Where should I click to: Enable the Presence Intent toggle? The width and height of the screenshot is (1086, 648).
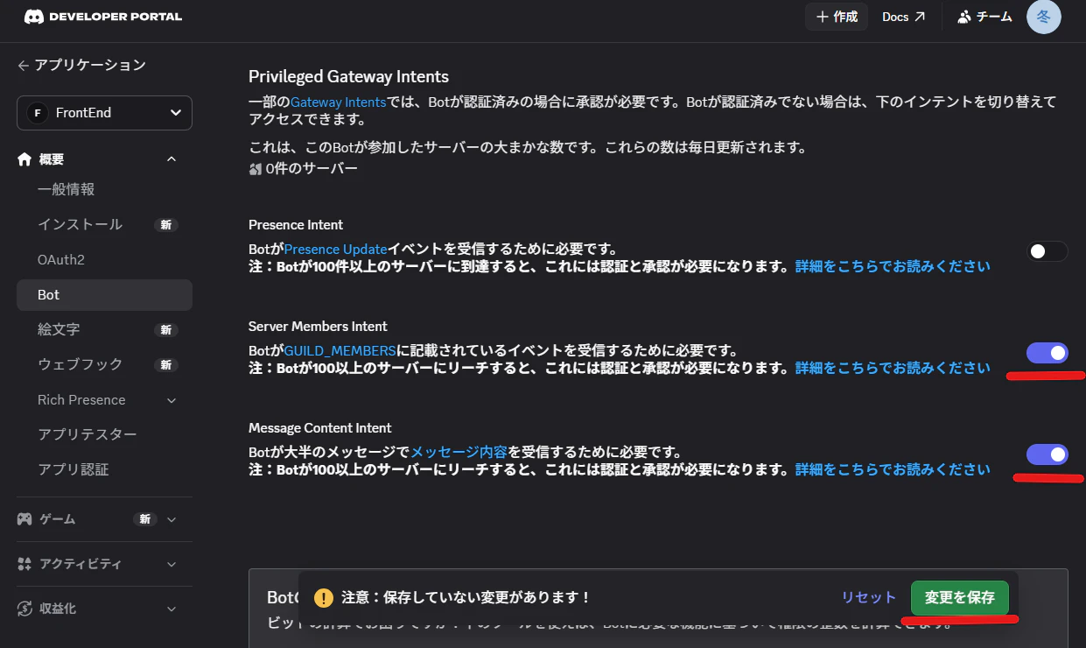point(1047,251)
